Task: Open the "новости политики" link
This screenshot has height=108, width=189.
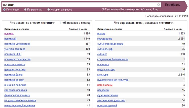Action: [x=15, y=64]
